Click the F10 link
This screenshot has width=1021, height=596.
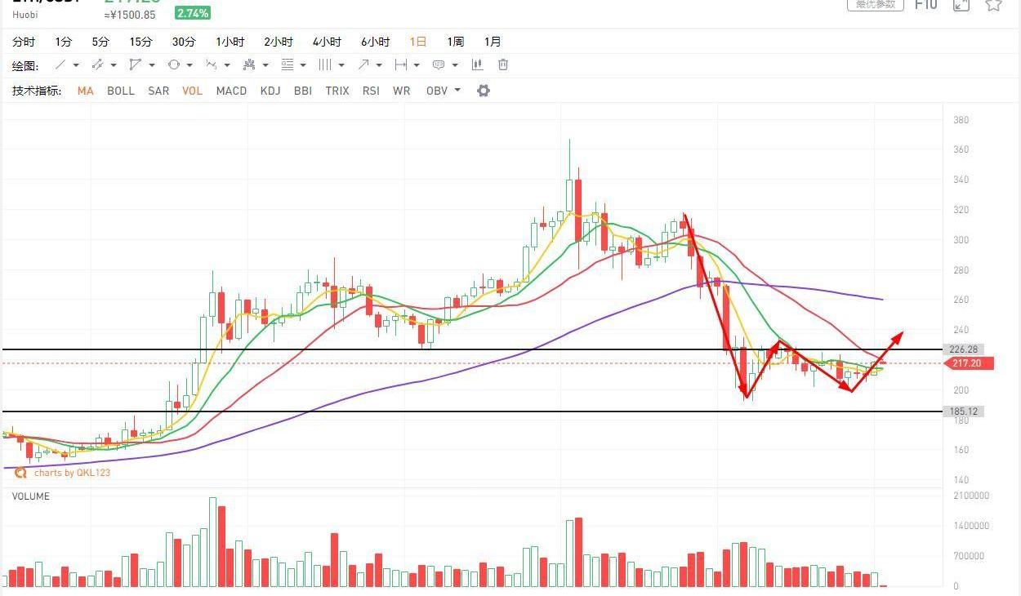coord(925,5)
